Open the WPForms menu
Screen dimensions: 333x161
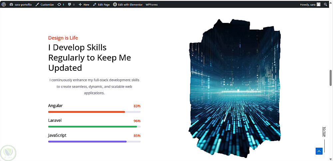pos(152,4)
